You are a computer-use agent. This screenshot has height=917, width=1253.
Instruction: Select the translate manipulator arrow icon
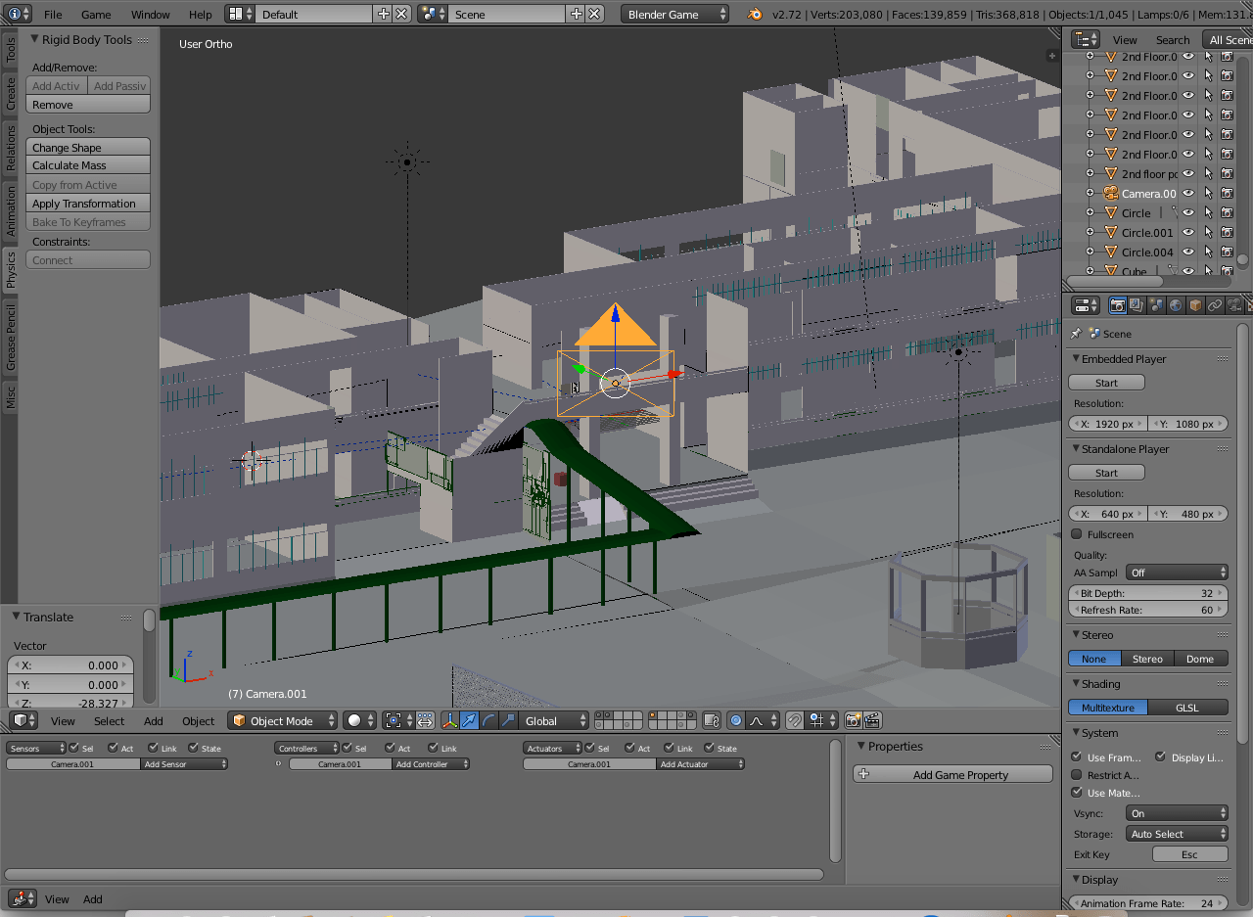470,720
